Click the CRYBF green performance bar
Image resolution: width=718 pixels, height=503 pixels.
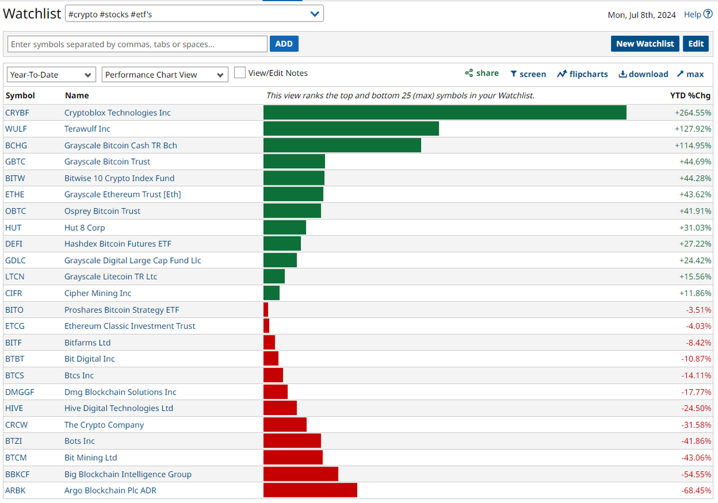point(445,112)
